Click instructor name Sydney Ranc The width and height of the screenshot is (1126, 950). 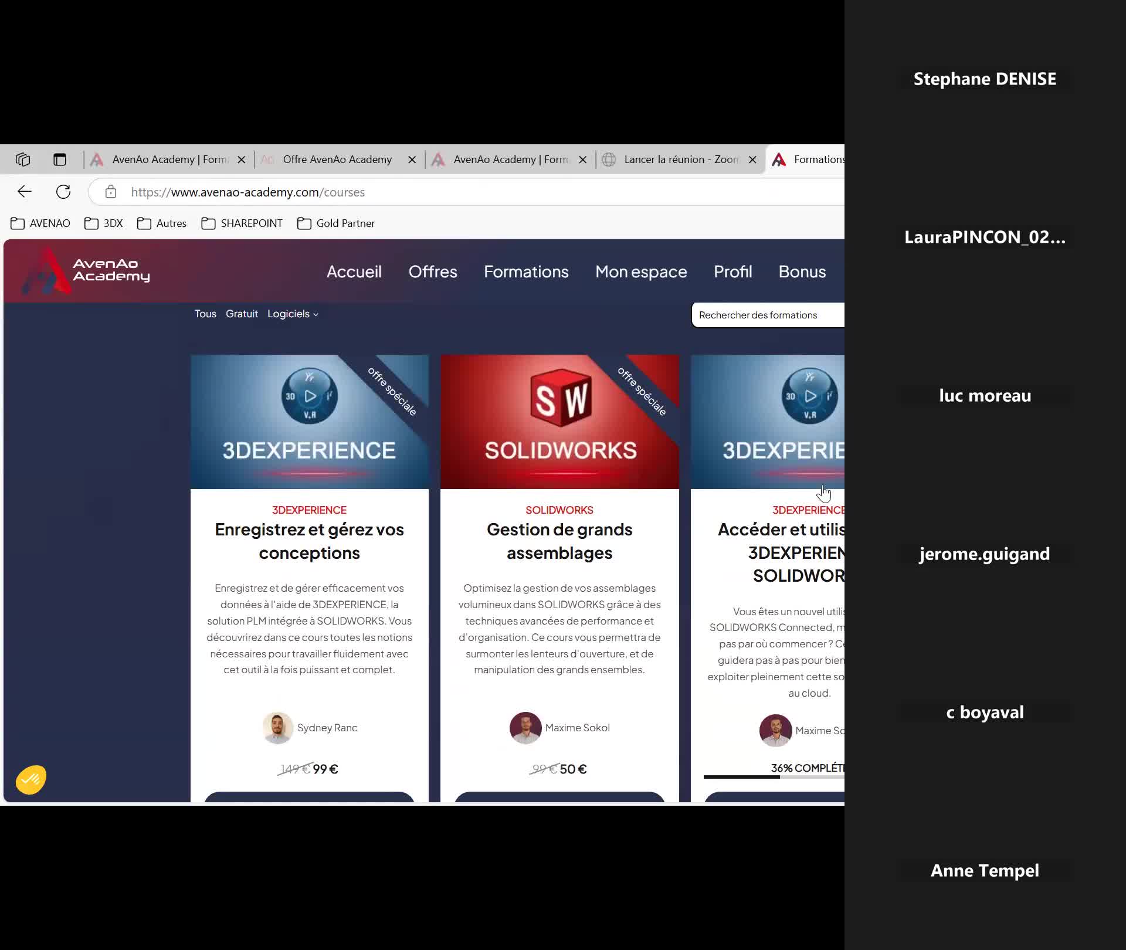click(x=327, y=728)
